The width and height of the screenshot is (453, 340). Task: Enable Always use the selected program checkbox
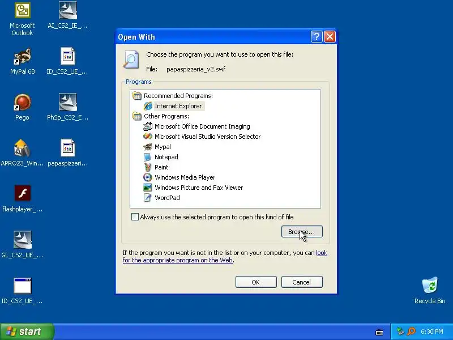click(135, 217)
